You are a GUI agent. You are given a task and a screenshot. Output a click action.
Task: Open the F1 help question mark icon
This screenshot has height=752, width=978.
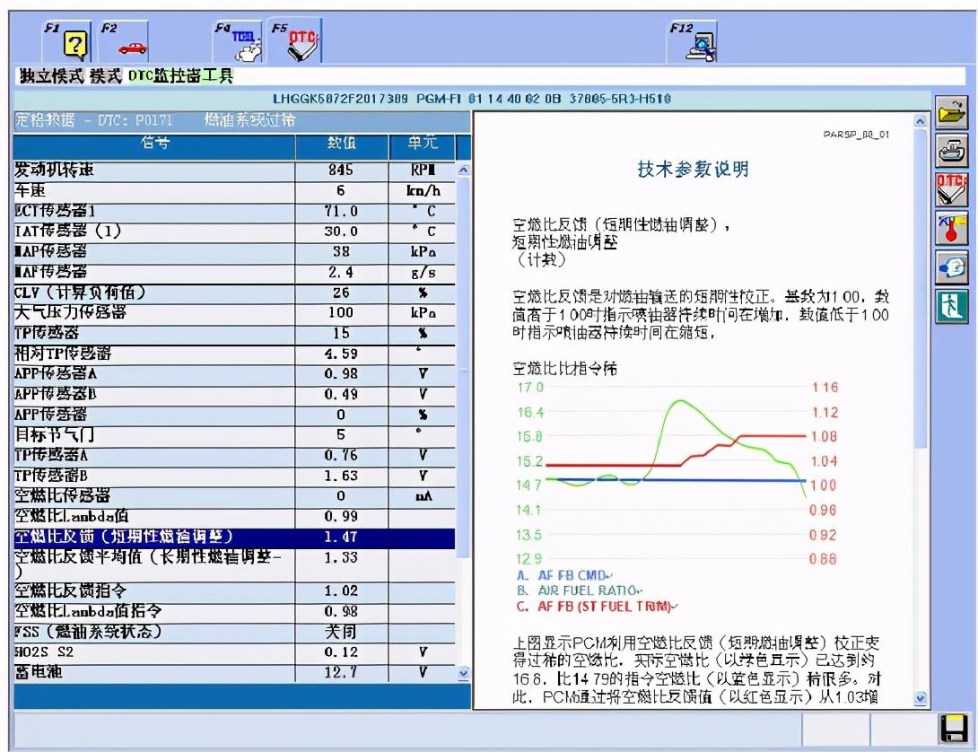(x=76, y=43)
